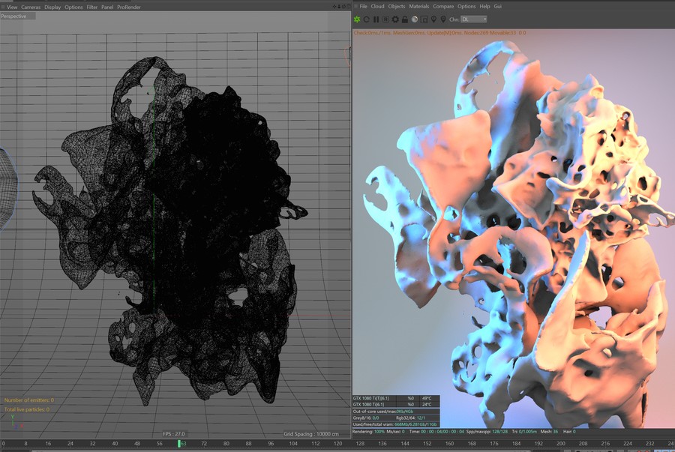Open the Cameras menu in viewport
The width and height of the screenshot is (675, 452).
[31, 7]
